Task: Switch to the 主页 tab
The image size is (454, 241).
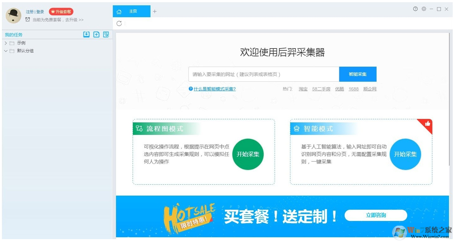Action: [x=133, y=11]
